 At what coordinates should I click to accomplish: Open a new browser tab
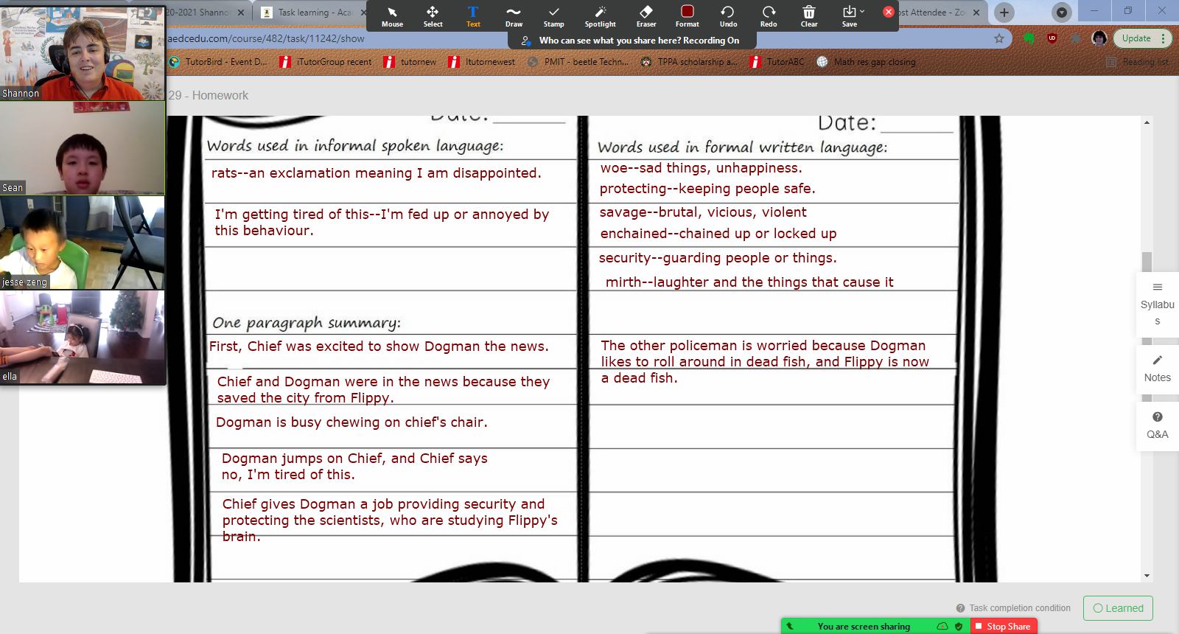click(1004, 13)
